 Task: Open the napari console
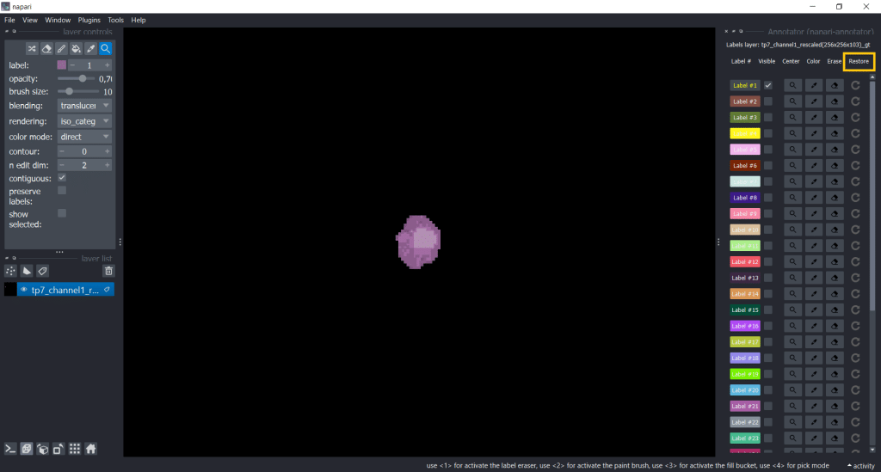click(x=11, y=448)
